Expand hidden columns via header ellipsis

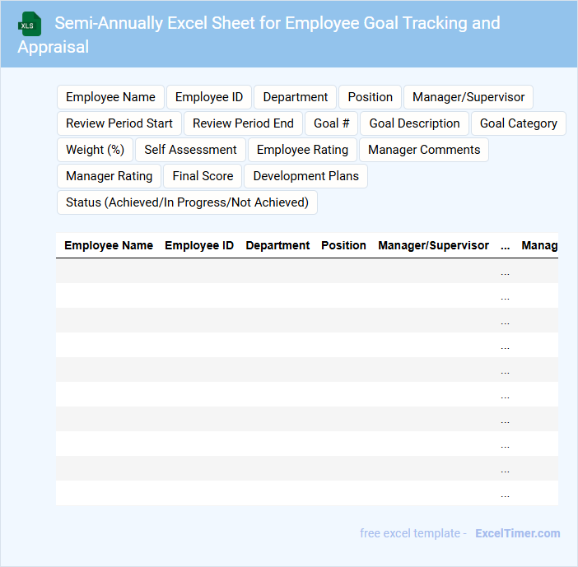pos(505,245)
